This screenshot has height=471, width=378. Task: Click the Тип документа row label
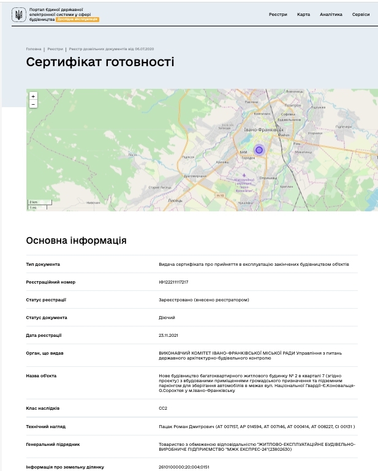coord(43,265)
